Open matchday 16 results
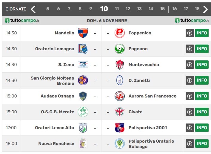This screenshot has width=211, height=154. click(x=174, y=9)
